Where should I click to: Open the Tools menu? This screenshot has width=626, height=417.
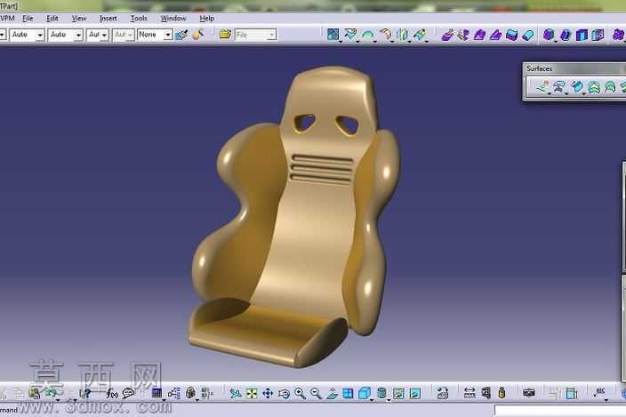[139, 19]
